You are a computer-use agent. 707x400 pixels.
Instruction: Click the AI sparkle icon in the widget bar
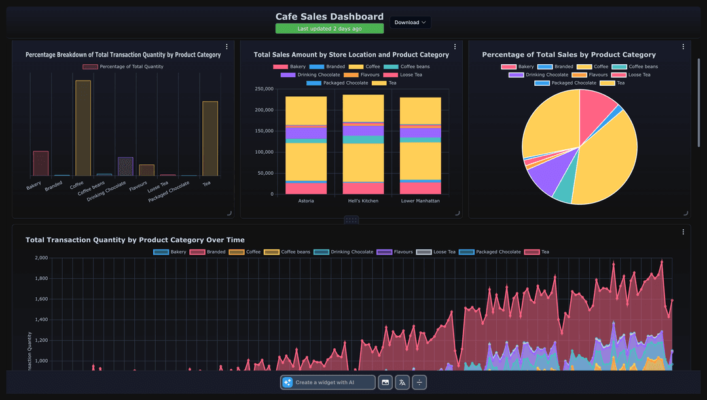tap(288, 382)
